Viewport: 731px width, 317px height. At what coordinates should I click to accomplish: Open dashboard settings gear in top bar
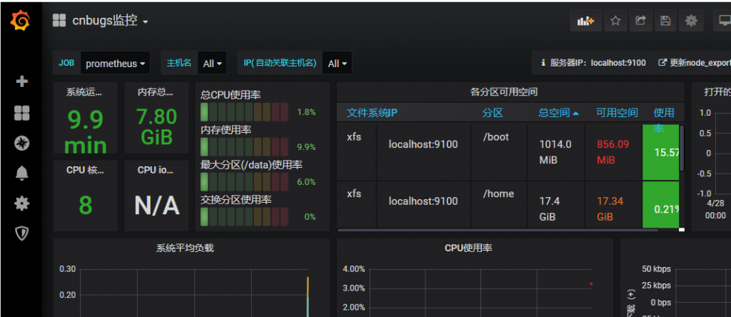point(690,21)
